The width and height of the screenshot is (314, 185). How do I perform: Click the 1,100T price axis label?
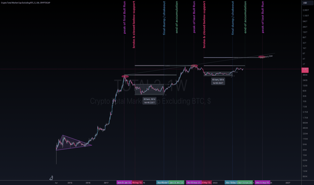[306, 15]
